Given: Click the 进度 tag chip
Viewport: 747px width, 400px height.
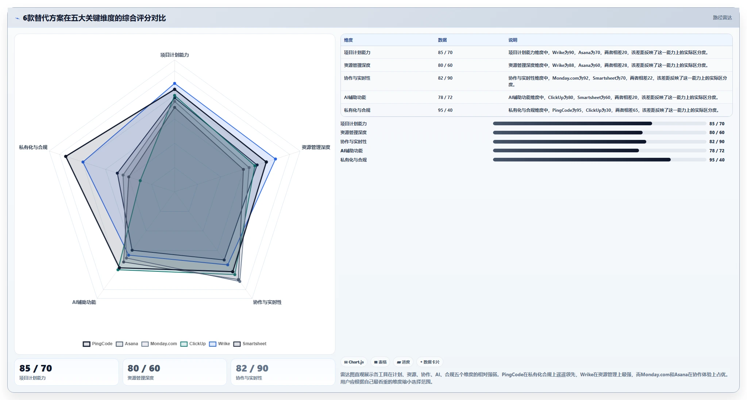Looking at the screenshot, I should 403,362.
